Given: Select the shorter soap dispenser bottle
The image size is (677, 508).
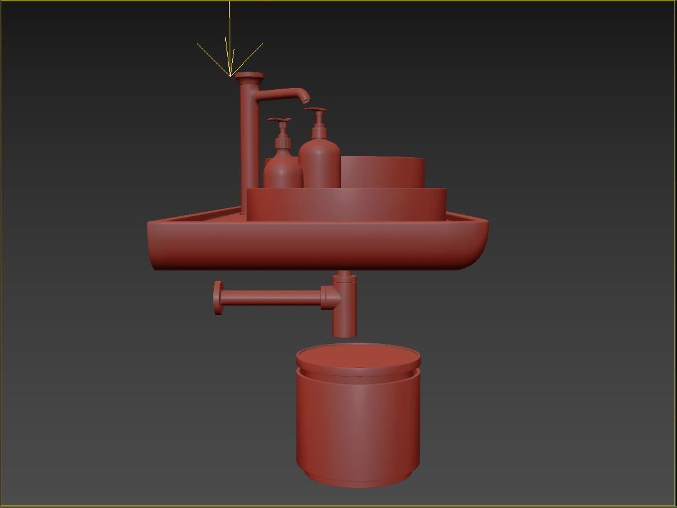Looking at the screenshot, I should click(x=283, y=168).
